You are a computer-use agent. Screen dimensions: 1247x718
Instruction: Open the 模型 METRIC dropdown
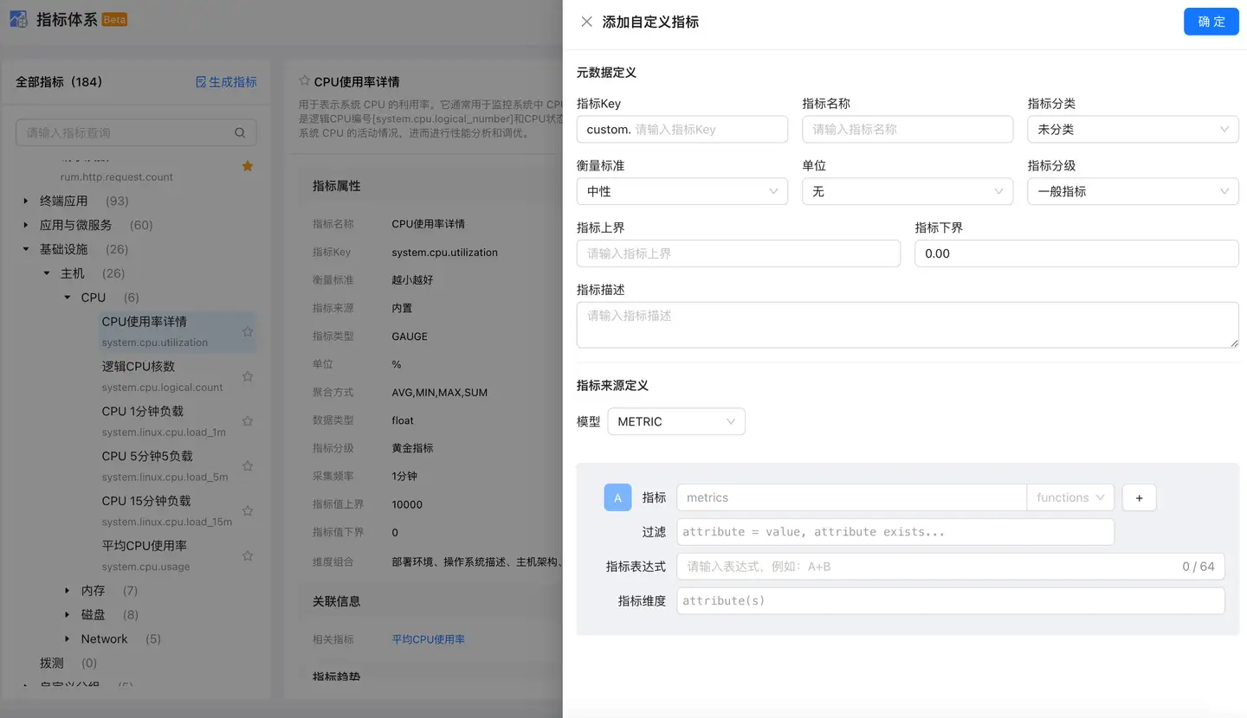click(x=675, y=421)
